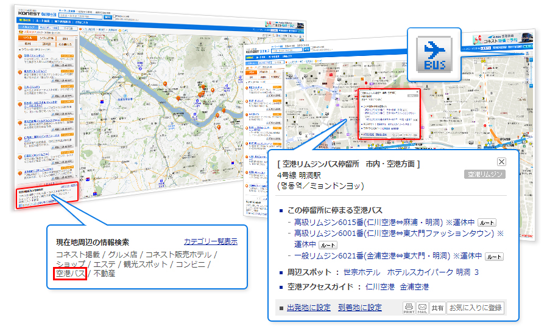Click the airplane BUS icon
Image resolution: width=547 pixels, height=329 pixels.
tap(434, 54)
